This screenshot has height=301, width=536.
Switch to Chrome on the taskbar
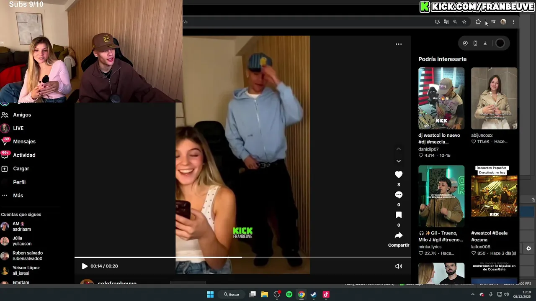[x=301, y=294]
